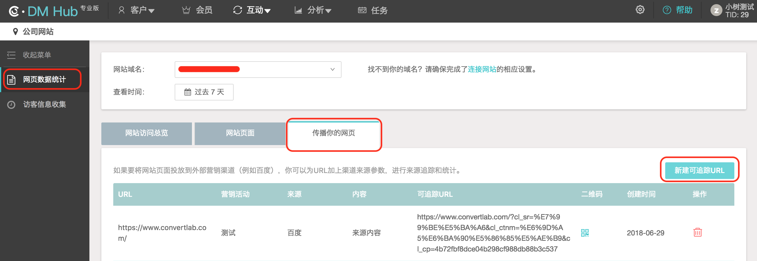The width and height of the screenshot is (757, 261).
Task: Click the 分析 chart icon
Action: [298, 10]
